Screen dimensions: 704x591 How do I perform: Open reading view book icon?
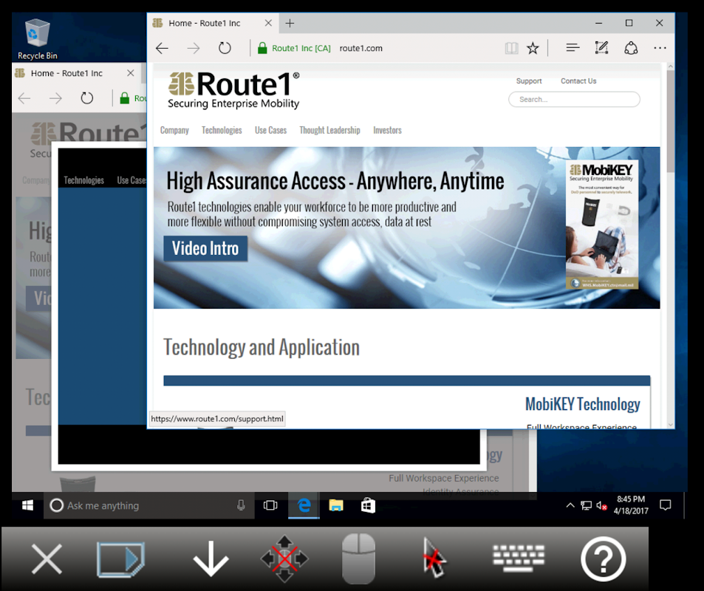(x=511, y=48)
